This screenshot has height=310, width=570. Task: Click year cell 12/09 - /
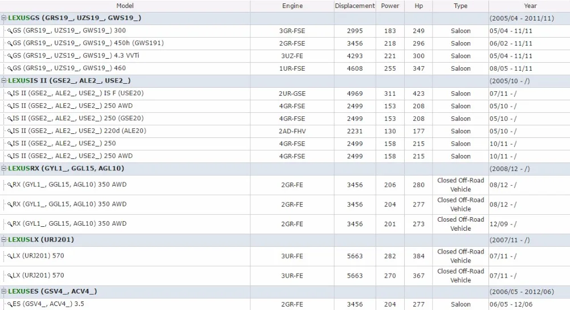[503, 224]
